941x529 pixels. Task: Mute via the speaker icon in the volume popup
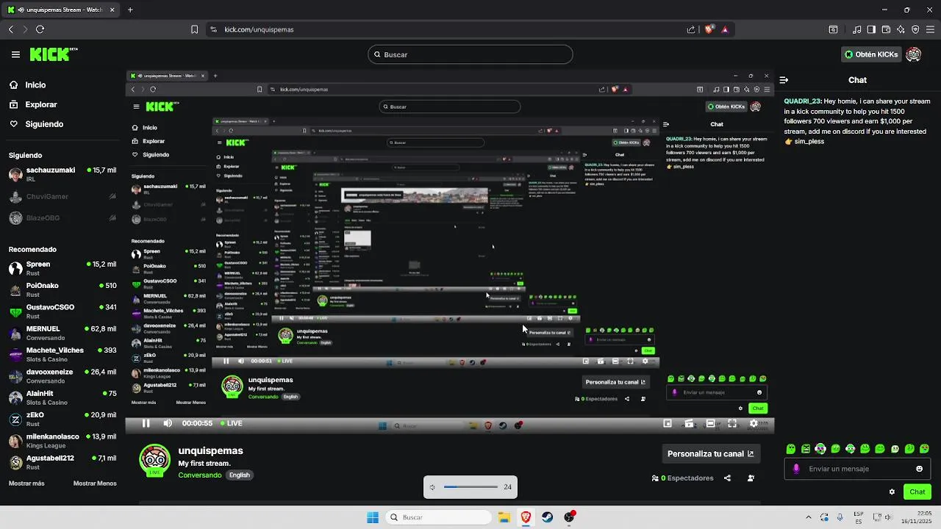point(432,487)
